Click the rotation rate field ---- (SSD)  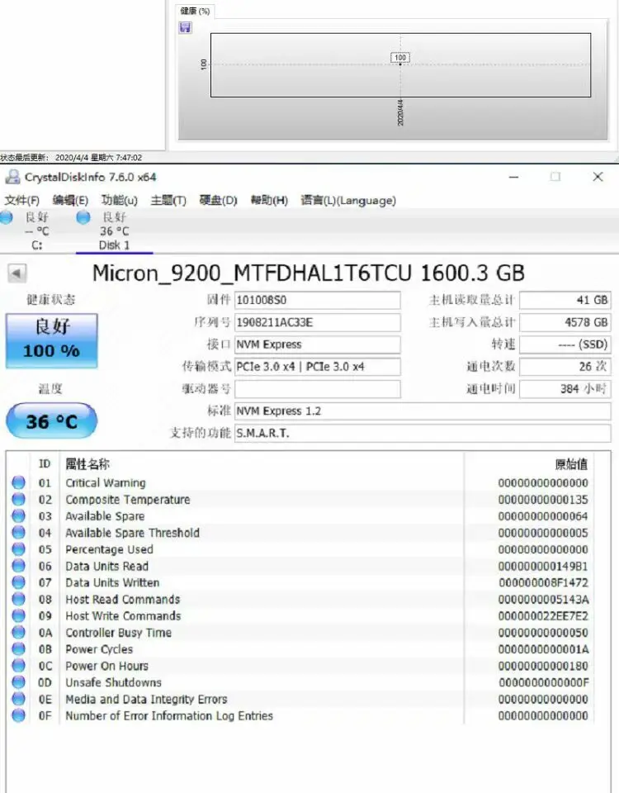[x=565, y=344]
